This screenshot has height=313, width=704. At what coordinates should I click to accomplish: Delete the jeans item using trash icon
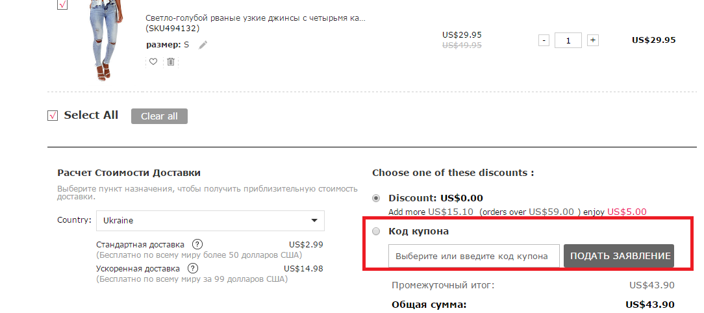coord(171,62)
